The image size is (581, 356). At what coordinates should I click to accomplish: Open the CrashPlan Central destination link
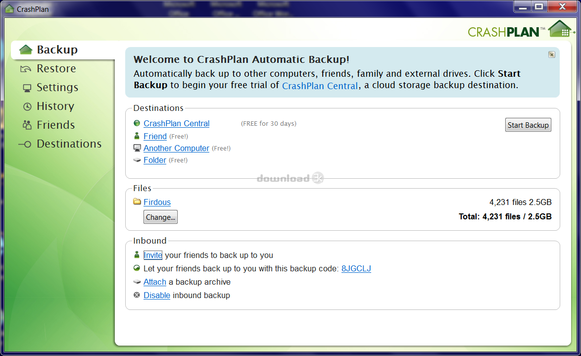coord(176,123)
